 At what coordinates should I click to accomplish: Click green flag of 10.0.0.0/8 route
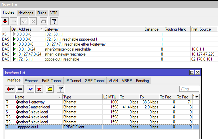point(14,44)
